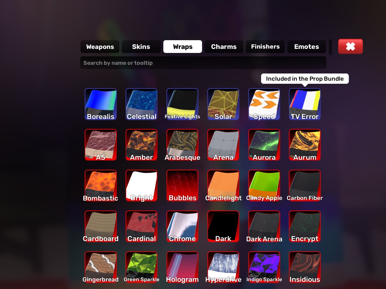Screen dimensions: 386x289
Task: Select the Carbon Fiber wrap
Action: [305, 186]
